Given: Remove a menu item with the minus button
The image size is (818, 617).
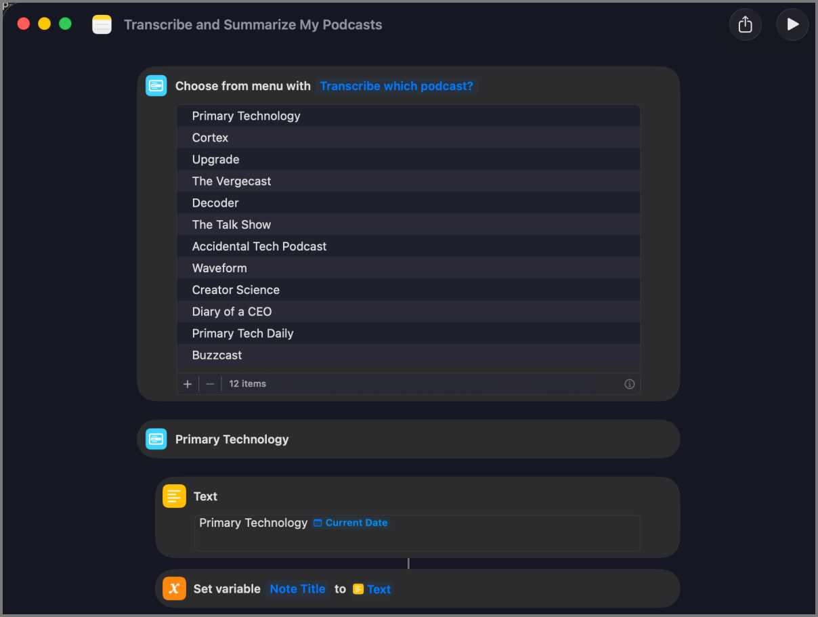Looking at the screenshot, I should 210,383.
